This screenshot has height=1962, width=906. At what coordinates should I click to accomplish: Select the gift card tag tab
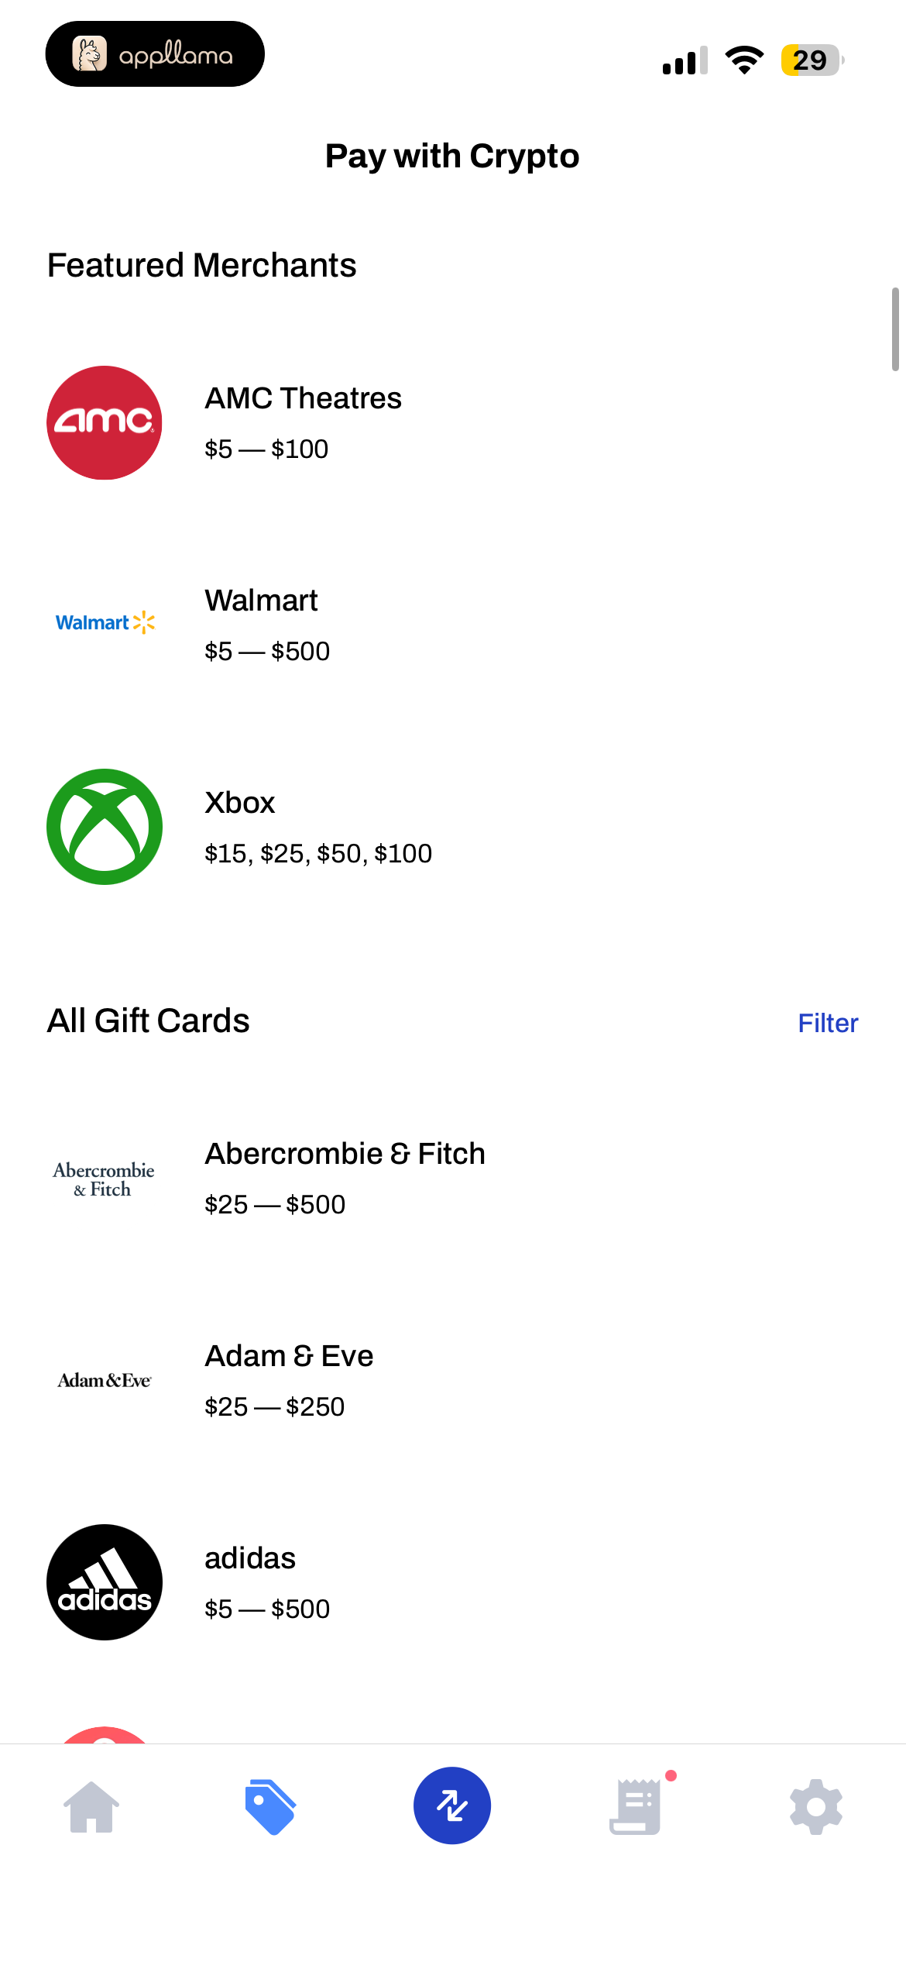tap(270, 1806)
